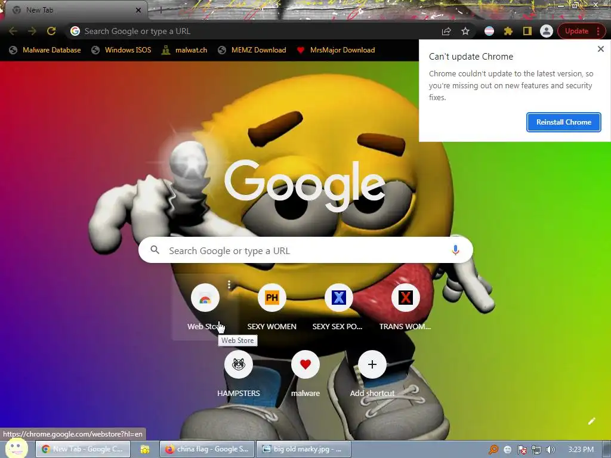Switch to china flag Firefox taskbar item
Image resolution: width=611 pixels, height=458 pixels.
pyautogui.click(x=207, y=449)
